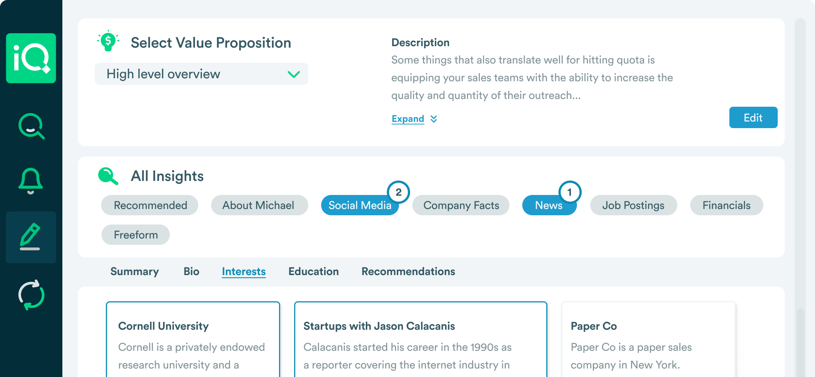
Task: Click the iQ logo in sidebar
Action: pyautogui.click(x=31, y=58)
